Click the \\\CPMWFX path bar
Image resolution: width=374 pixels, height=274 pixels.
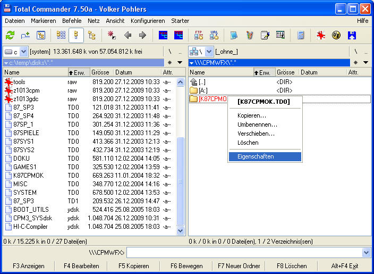pyautogui.click(x=269, y=63)
